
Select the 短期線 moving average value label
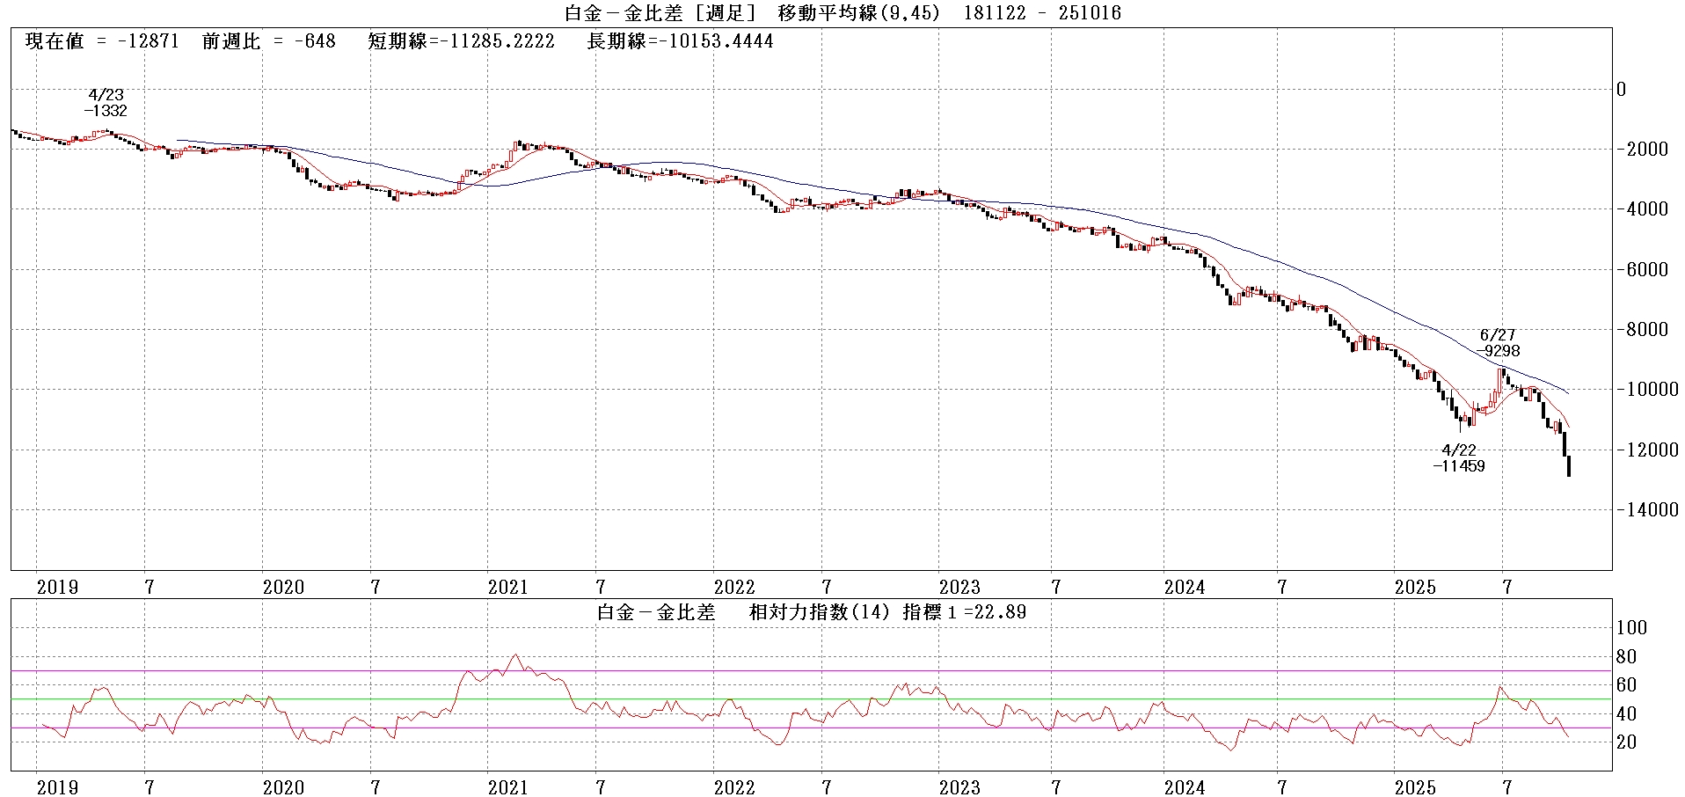point(461,41)
